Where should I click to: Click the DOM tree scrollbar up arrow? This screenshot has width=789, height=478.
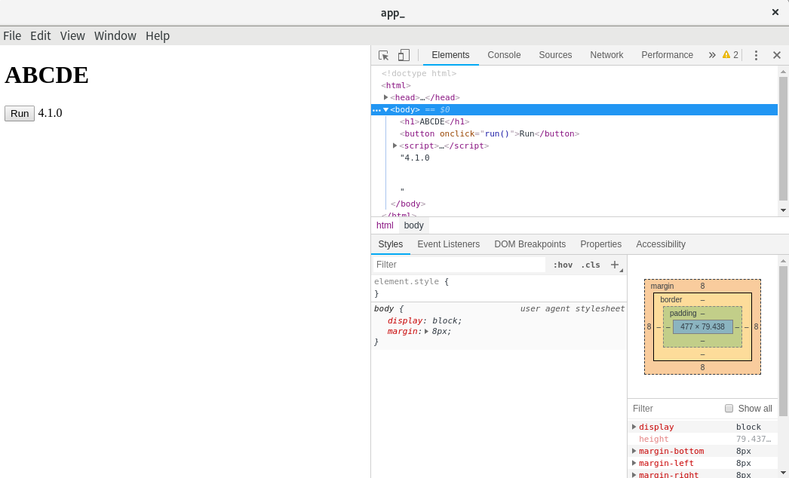tap(783, 72)
